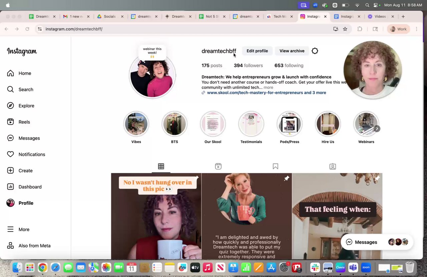
Task: Click the browser address bar
Action: click(x=187, y=29)
